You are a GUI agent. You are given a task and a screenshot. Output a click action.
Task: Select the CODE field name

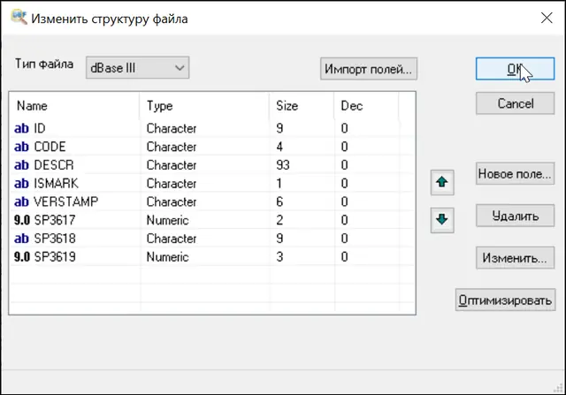coord(50,147)
